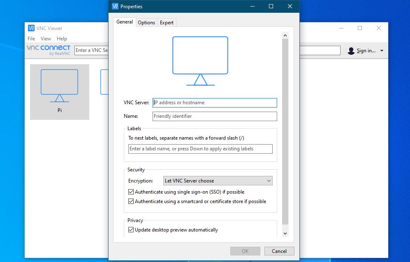Screen dimensions: 410x262
Task: Click the Pi computer monitor icon
Action: (59, 85)
